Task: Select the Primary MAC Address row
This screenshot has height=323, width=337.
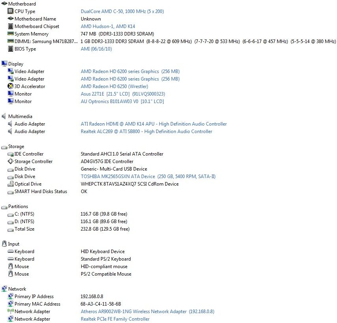Action: click(x=37, y=304)
